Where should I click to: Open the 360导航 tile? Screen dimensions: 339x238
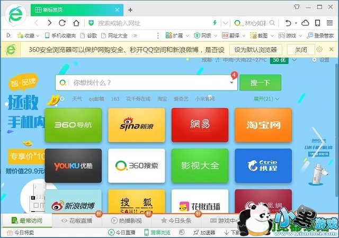point(73,125)
